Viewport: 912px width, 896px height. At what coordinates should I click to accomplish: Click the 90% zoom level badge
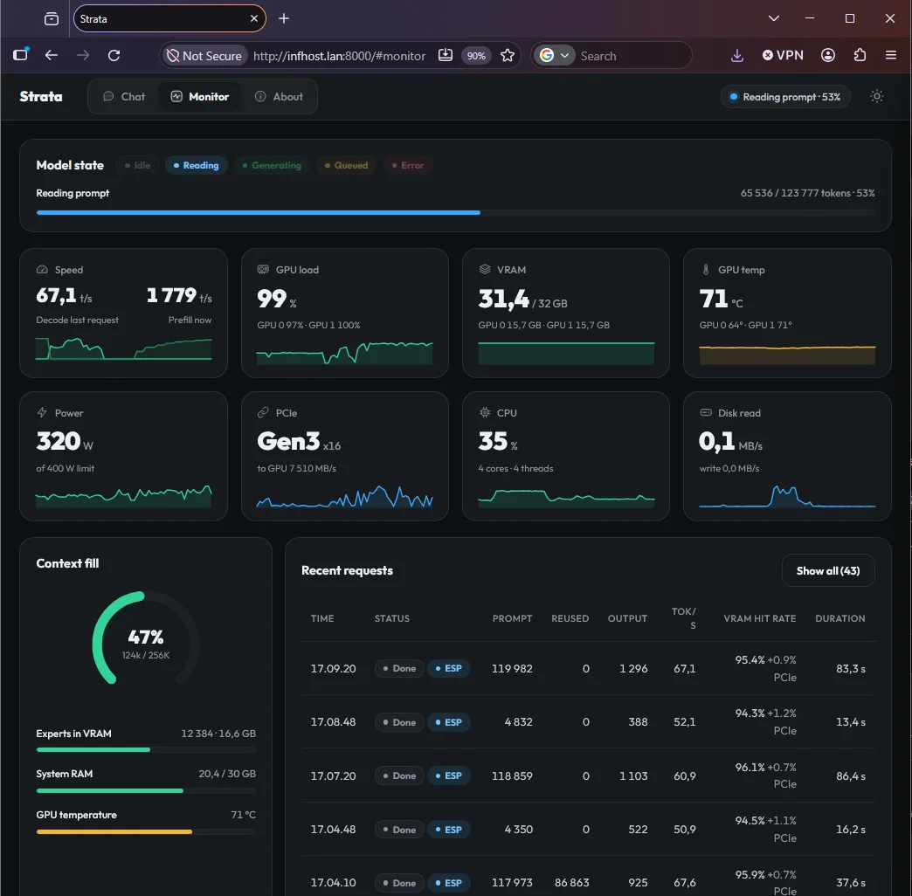pos(476,56)
